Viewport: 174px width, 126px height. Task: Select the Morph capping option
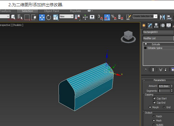[x=150, y=107]
